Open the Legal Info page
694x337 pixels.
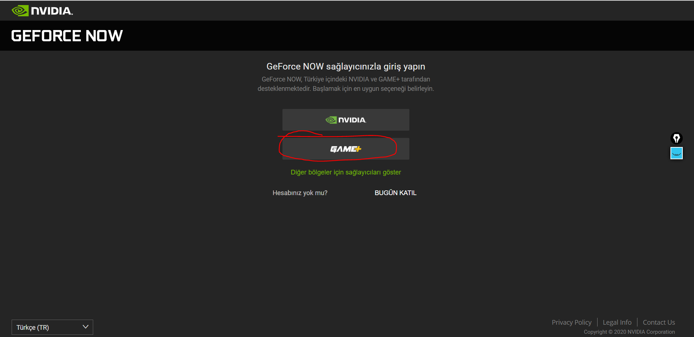point(617,322)
